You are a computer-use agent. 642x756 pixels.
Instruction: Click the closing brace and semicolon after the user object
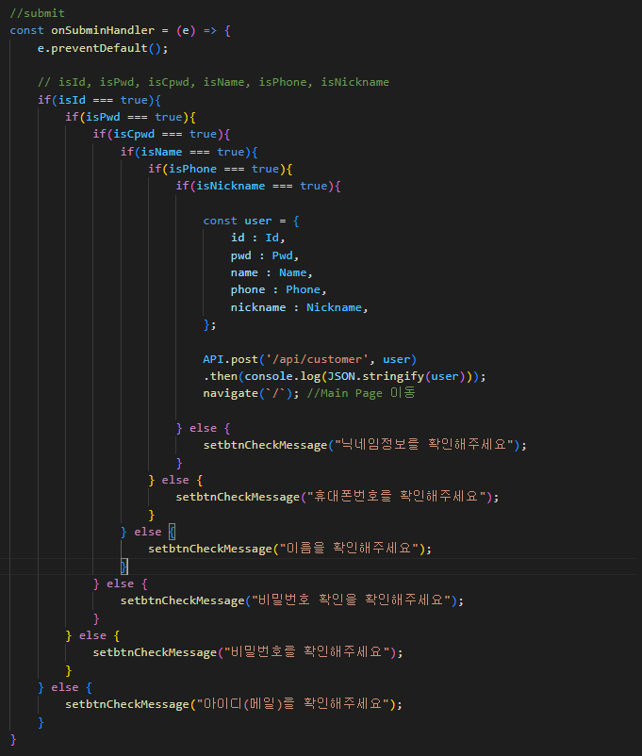tap(209, 325)
